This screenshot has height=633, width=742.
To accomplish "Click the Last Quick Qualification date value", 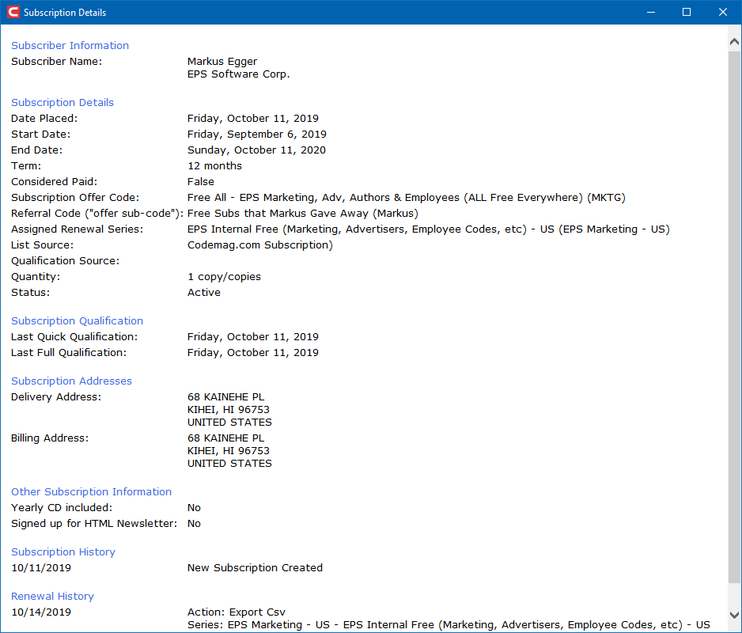I will click(252, 336).
